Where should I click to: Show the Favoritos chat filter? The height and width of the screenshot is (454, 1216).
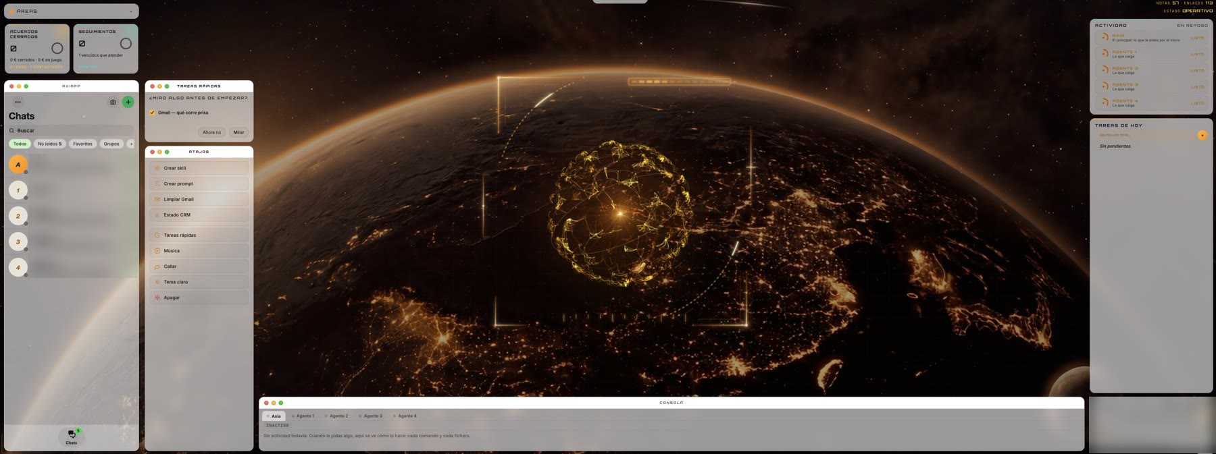click(x=82, y=144)
